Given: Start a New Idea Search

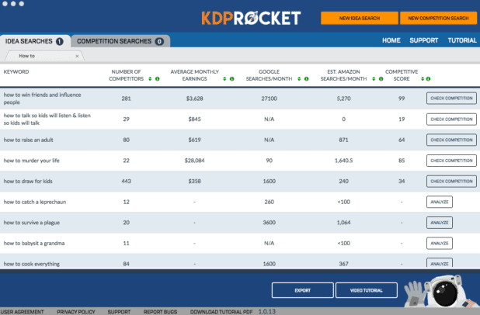Looking at the screenshot, I should tap(360, 19).
